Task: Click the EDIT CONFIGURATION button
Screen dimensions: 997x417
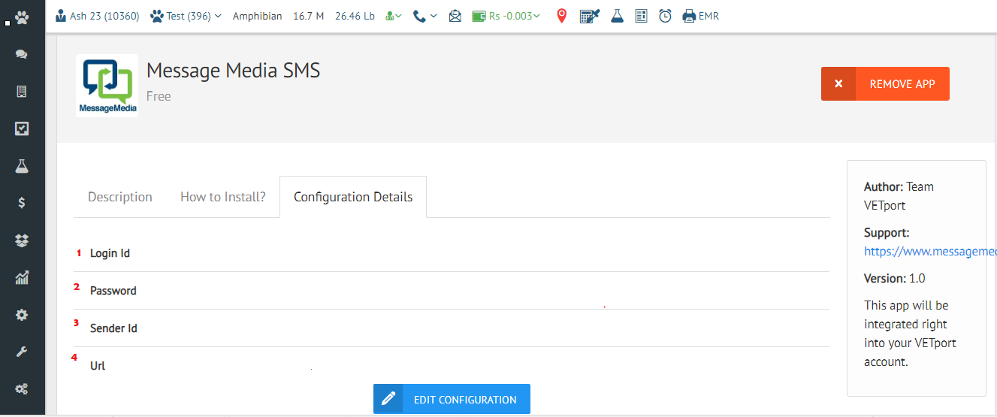Action: pos(452,399)
